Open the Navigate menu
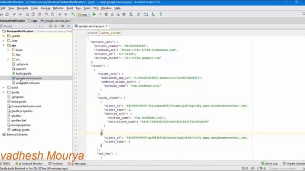The width and height of the screenshot is (305, 171). 22,8
